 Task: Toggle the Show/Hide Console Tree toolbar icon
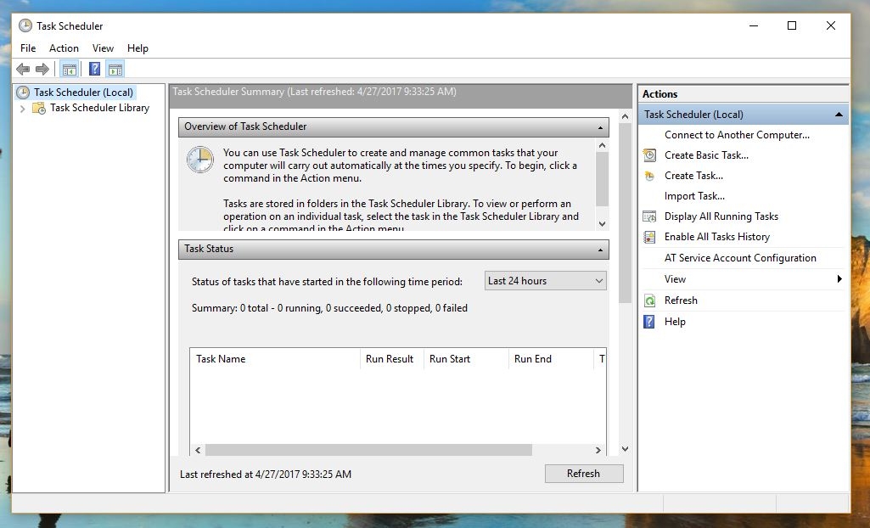(x=70, y=70)
